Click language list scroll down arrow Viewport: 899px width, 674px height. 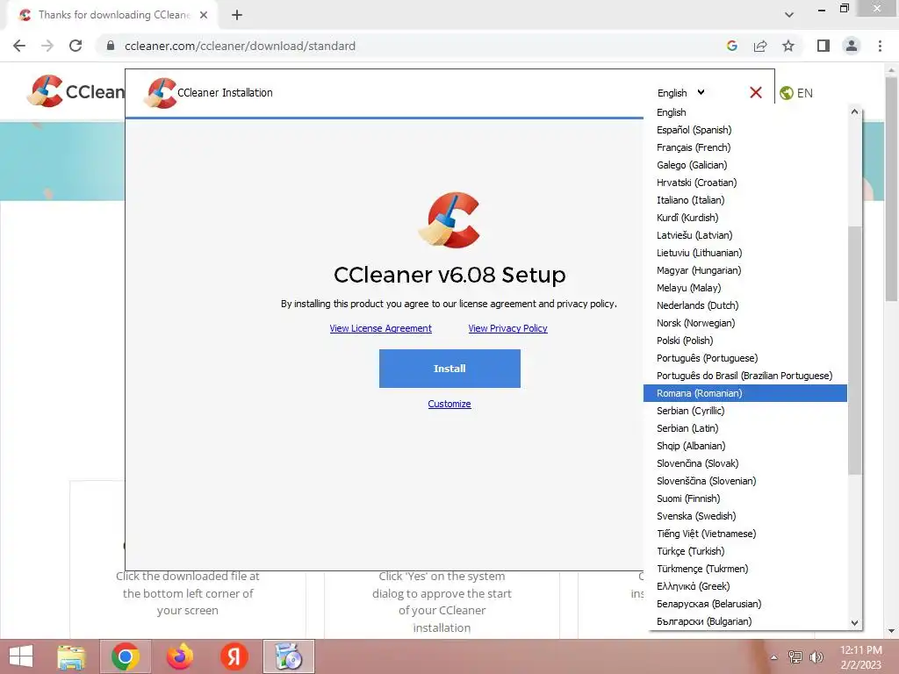855,622
